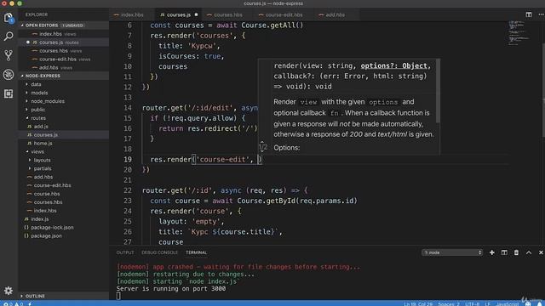The width and height of the screenshot is (545, 306).
Task: Open home.js in routes folder
Action: click(63, 143)
